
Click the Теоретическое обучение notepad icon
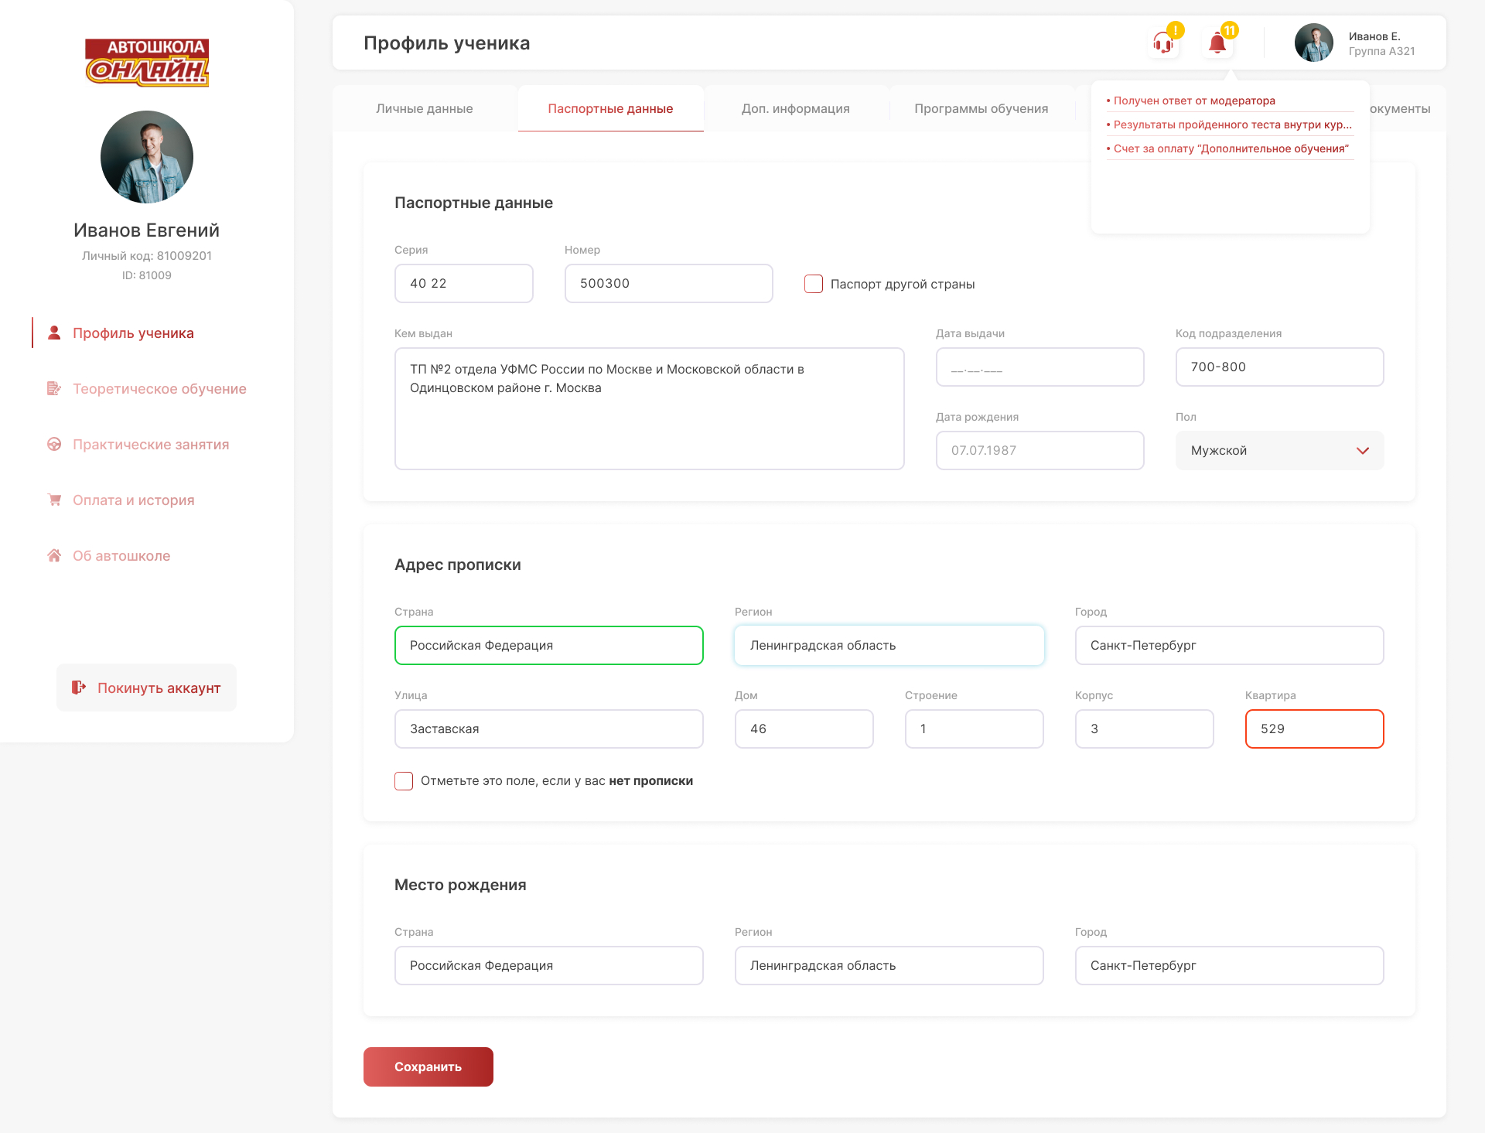54,388
